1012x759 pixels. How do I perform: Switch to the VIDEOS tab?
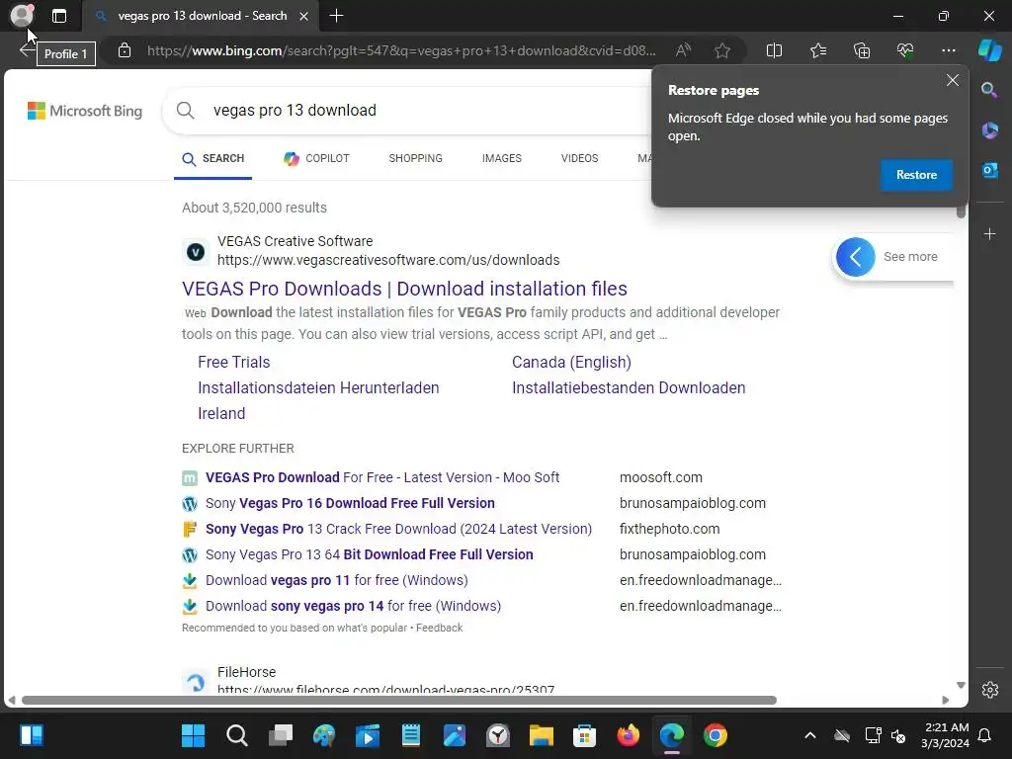(x=579, y=159)
